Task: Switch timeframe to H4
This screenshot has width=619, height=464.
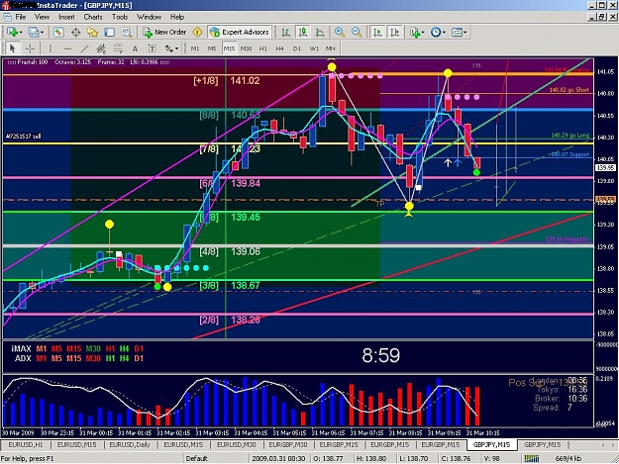Action: coord(280,48)
